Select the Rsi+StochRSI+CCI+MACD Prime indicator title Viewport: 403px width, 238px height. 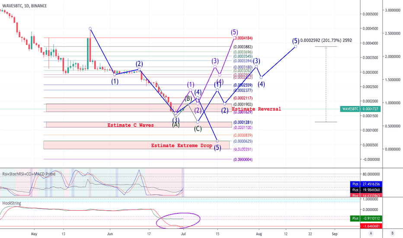(29, 174)
